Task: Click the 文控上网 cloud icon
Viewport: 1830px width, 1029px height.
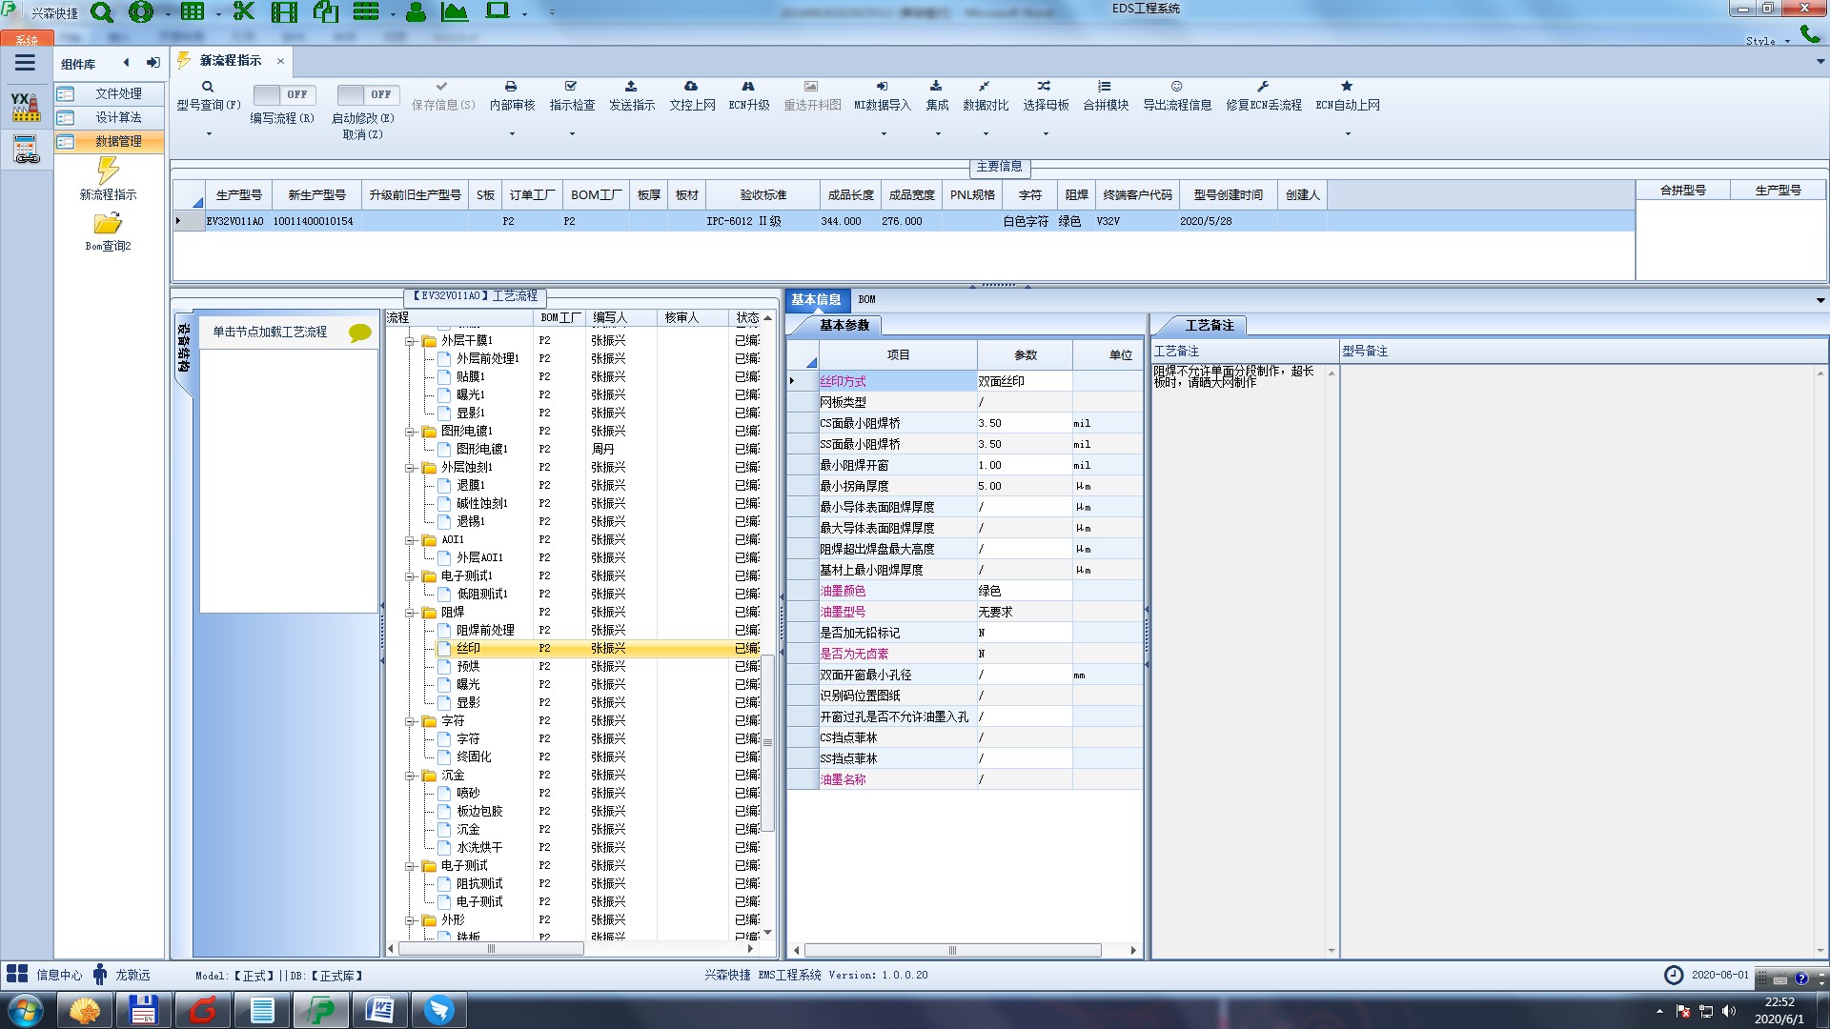Action: (691, 87)
